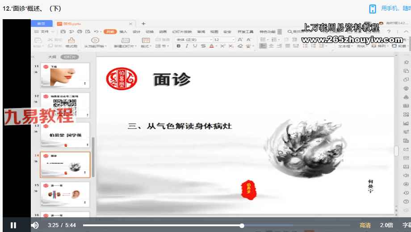Toggle Subscript formatting

tap(231, 46)
